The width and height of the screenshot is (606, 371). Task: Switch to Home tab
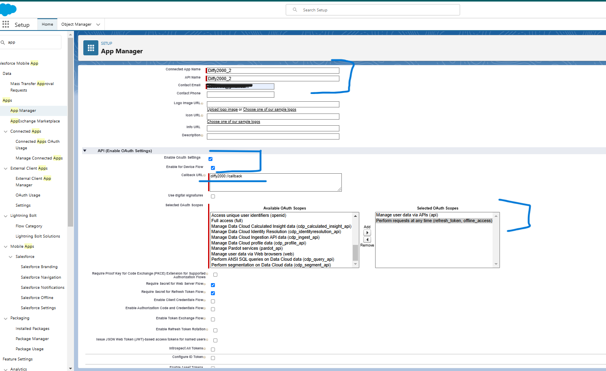[x=47, y=24]
